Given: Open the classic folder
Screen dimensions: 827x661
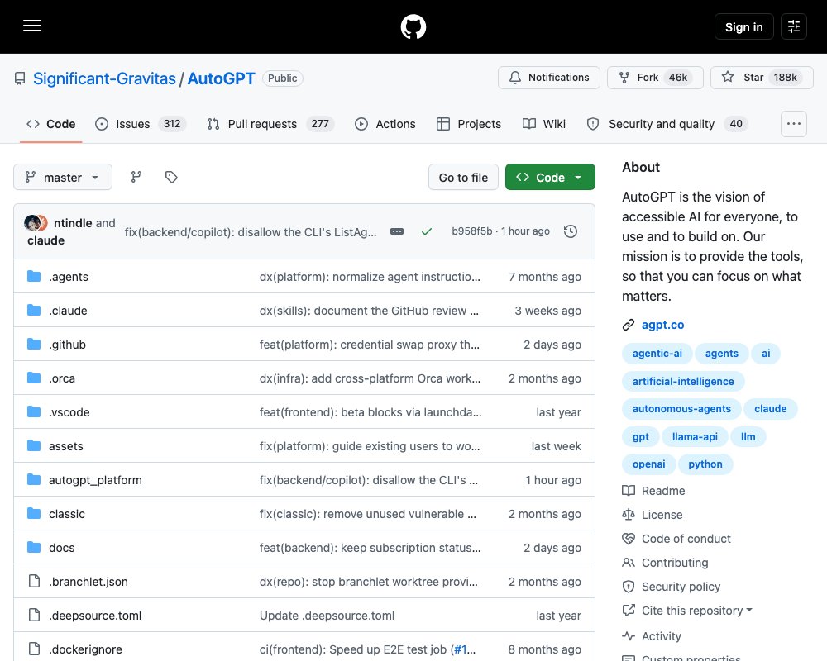Looking at the screenshot, I should pos(67,514).
